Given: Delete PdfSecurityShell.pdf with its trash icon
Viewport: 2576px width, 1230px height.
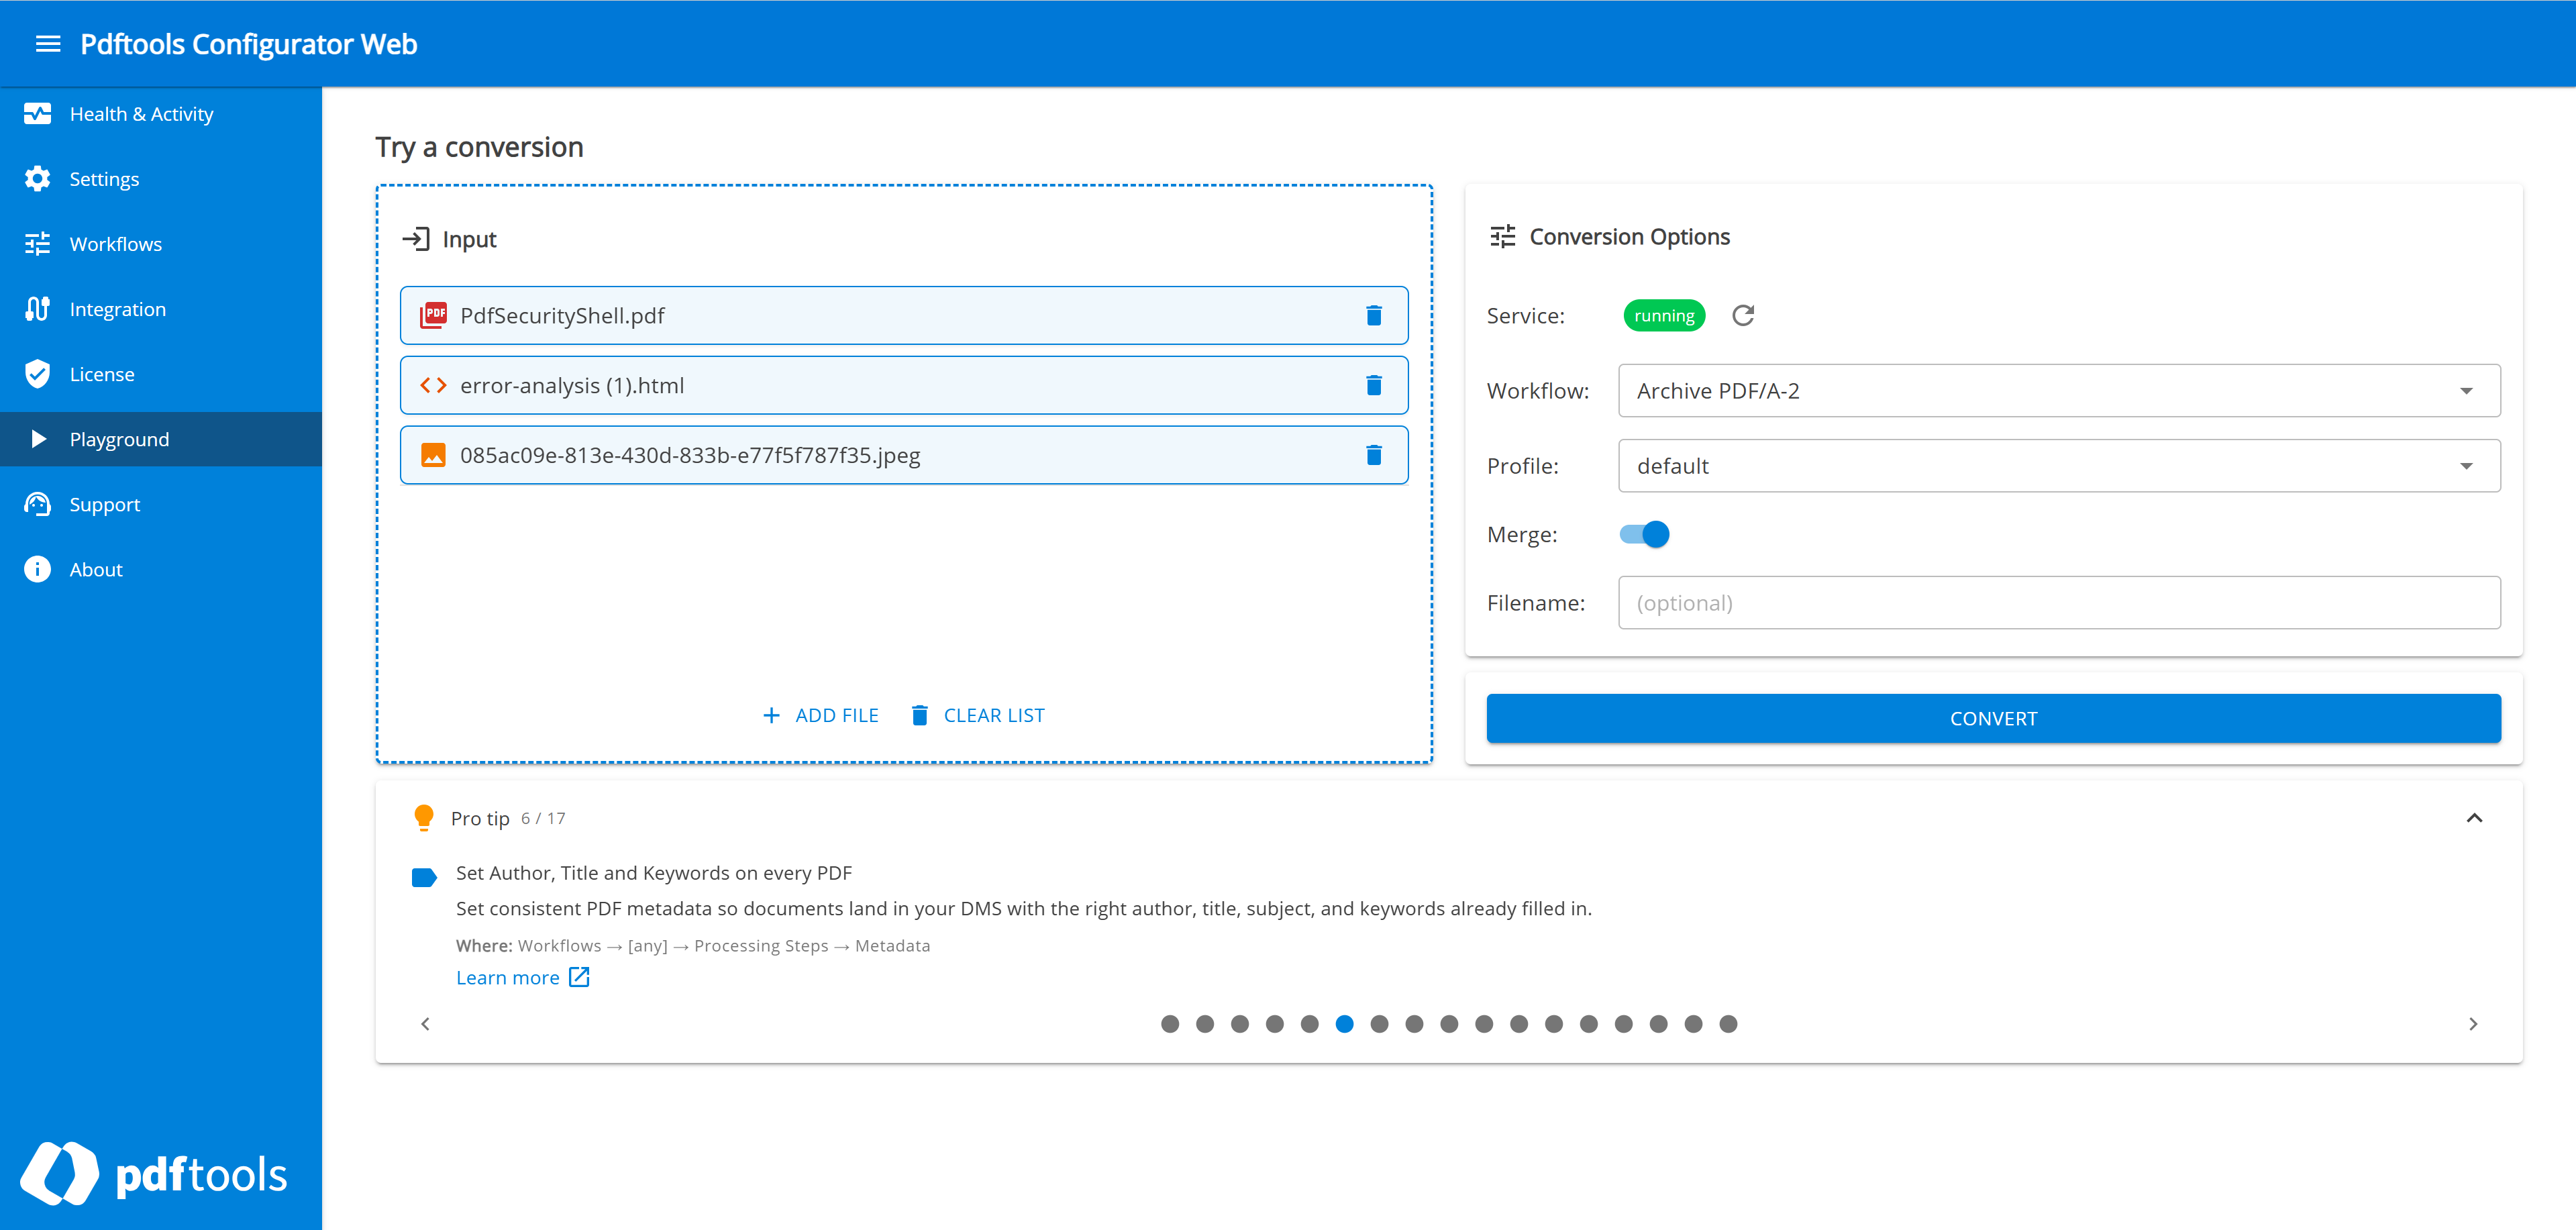Looking at the screenshot, I should pyautogui.click(x=1374, y=316).
